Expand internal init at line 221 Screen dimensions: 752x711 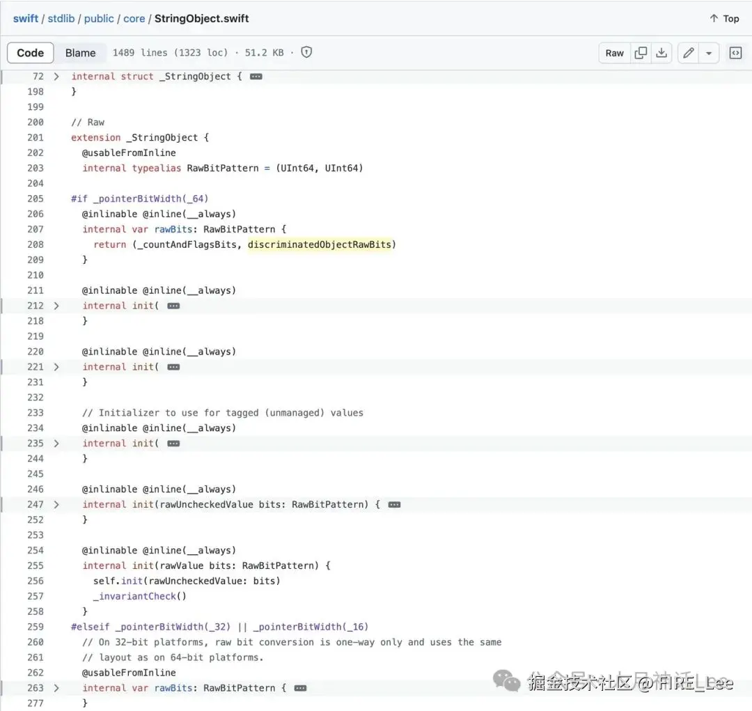coord(56,367)
